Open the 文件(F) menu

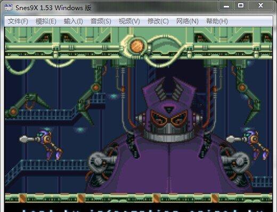pos(18,21)
